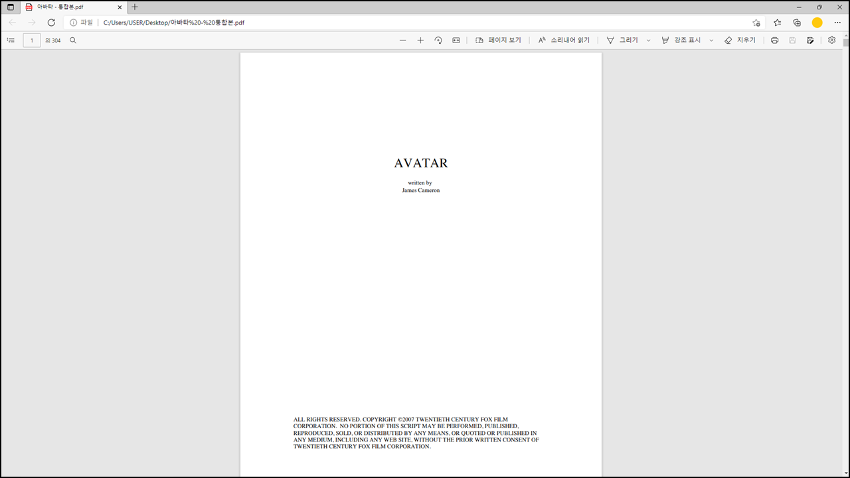Viewport: 850px width, 478px height.
Task: Click the ALL RIGHTS RESERVED copyright paragraph
Action: tap(416, 433)
